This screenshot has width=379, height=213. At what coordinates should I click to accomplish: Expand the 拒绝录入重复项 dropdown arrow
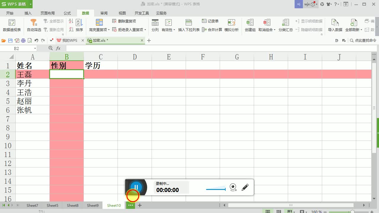coord(145,30)
